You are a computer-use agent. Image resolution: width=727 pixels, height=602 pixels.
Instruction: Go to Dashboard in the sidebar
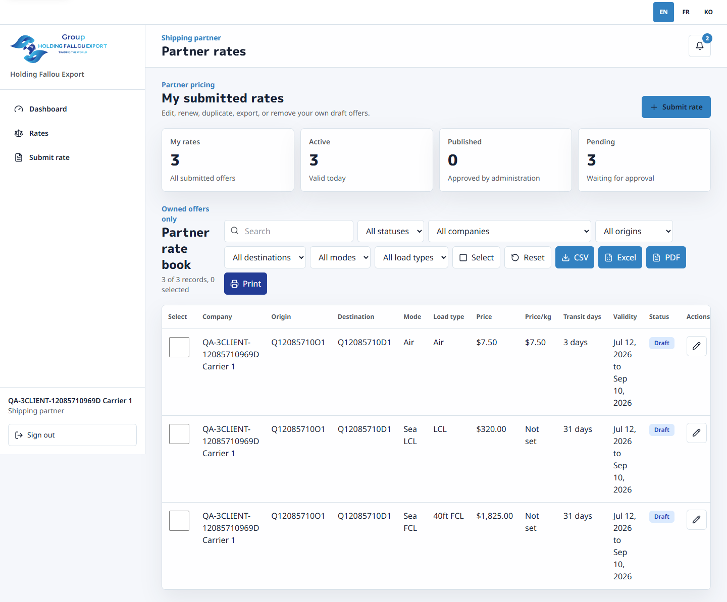pyautogui.click(x=73, y=109)
